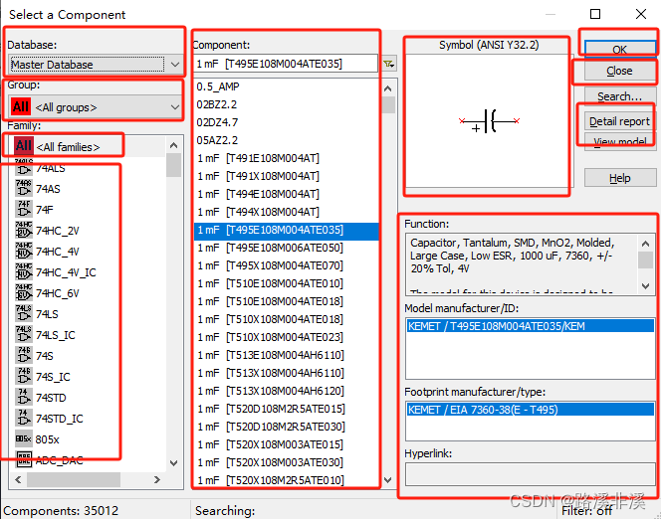Click component list scroll-up arrow

pos(388,88)
